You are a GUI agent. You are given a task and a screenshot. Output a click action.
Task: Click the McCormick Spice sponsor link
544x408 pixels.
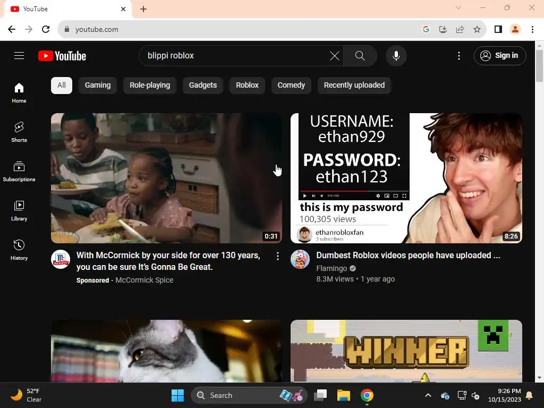tap(144, 280)
